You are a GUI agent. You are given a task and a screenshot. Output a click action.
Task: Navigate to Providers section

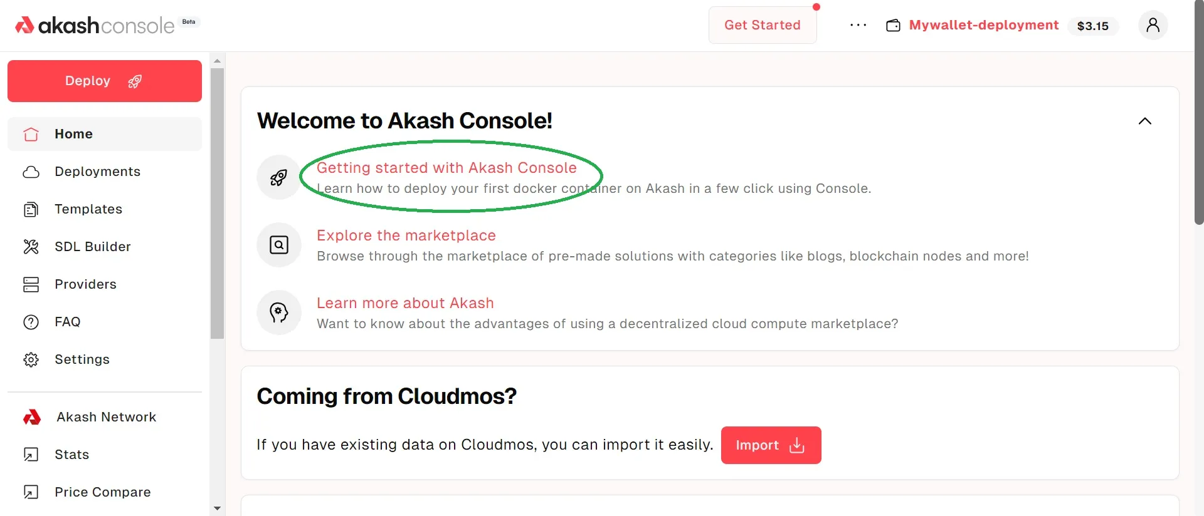pyautogui.click(x=85, y=284)
